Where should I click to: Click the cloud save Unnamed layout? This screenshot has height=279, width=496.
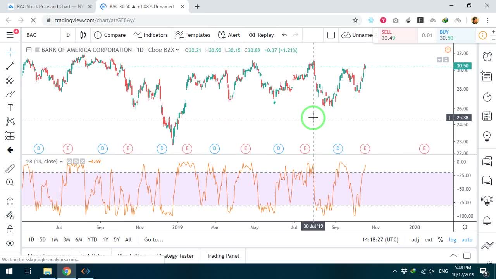(356, 35)
